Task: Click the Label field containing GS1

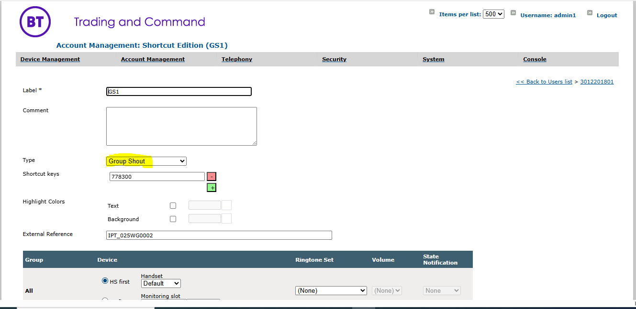Action: pyautogui.click(x=179, y=91)
